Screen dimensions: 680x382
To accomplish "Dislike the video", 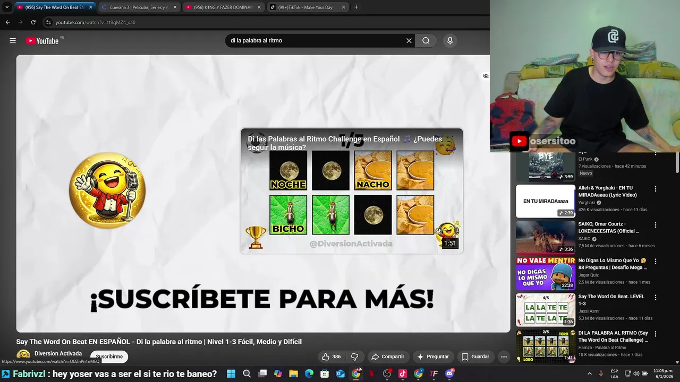I will tap(354, 357).
